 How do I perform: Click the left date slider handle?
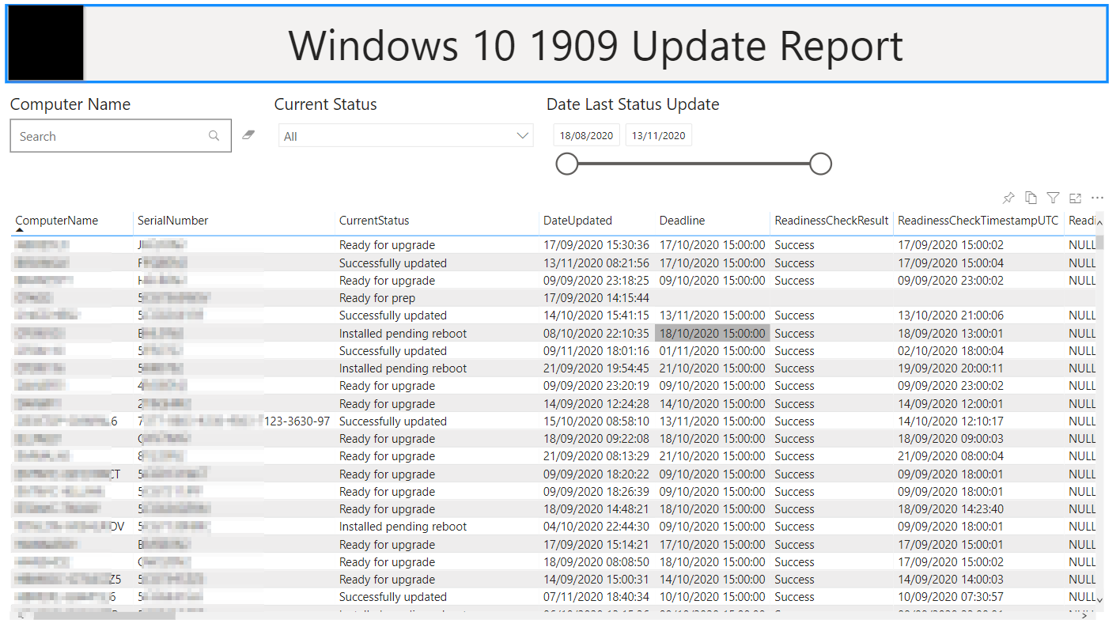tap(567, 164)
